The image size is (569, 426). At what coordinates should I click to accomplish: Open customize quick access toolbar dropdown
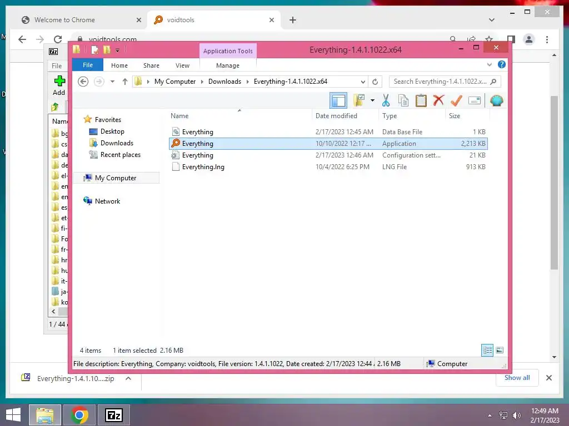click(x=118, y=50)
